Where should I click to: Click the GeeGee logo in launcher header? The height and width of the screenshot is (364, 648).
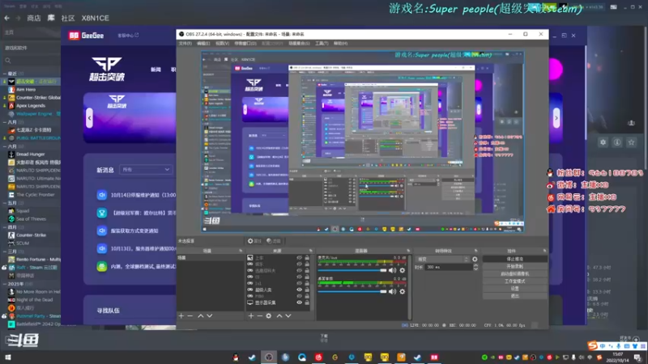click(x=87, y=36)
